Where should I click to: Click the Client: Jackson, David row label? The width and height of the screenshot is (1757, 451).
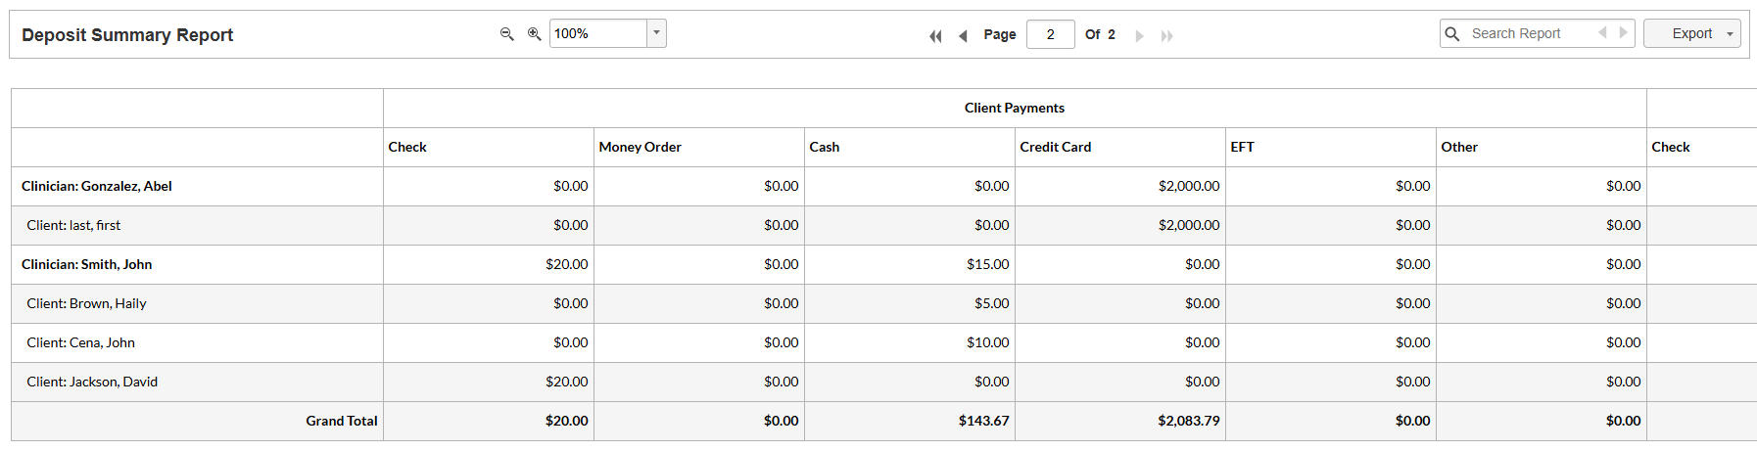92,382
